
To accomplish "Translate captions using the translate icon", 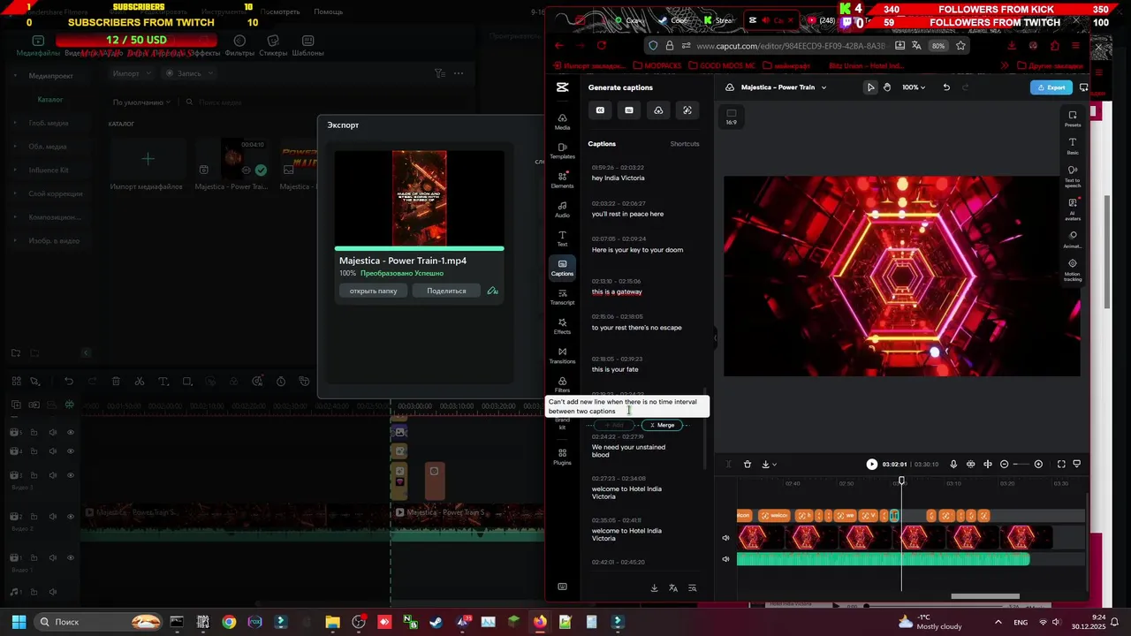I will (673, 588).
